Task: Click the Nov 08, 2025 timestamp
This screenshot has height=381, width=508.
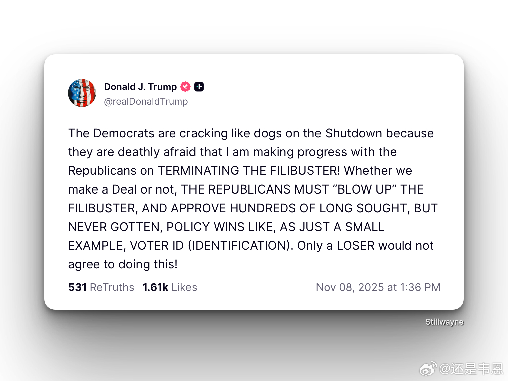Action: (378, 287)
